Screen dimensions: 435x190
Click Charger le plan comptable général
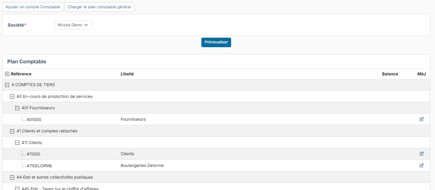click(x=99, y=7)
